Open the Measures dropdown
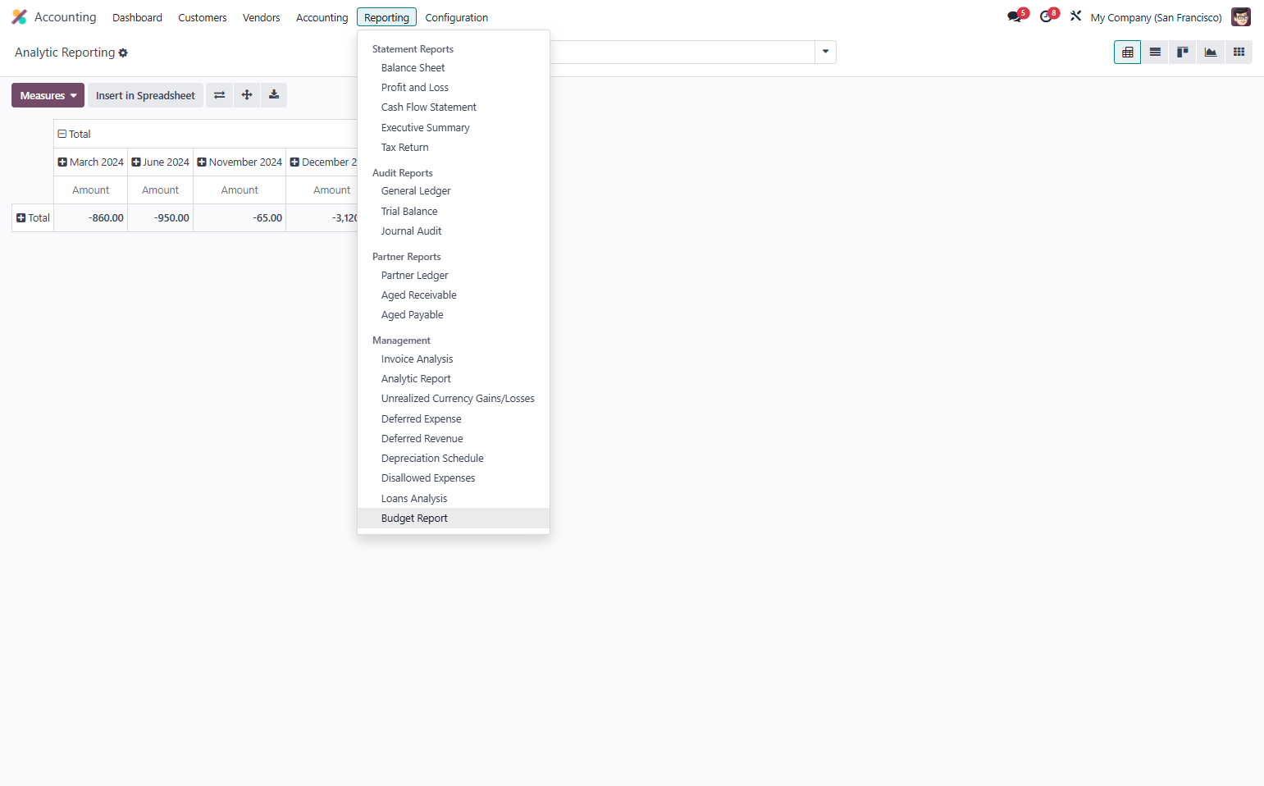The width and height of the screenshot is (1264, 786). click(x=48, y=95)
